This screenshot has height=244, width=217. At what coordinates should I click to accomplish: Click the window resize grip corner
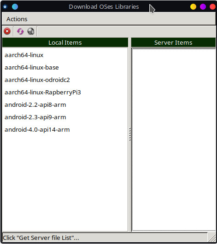point(212,238)
